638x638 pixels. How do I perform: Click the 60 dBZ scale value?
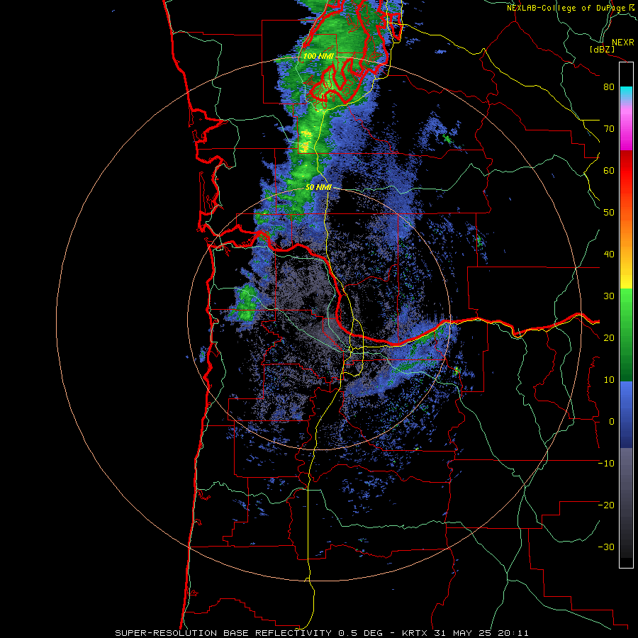(609, 170)
